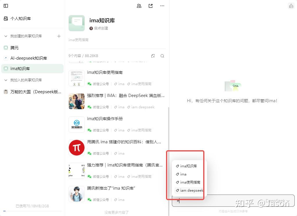The height and width of the screenshot is (216, 297).
Task: Click the storage usage bar showing 70.18MB/2GB
Action: pos(32,206)
